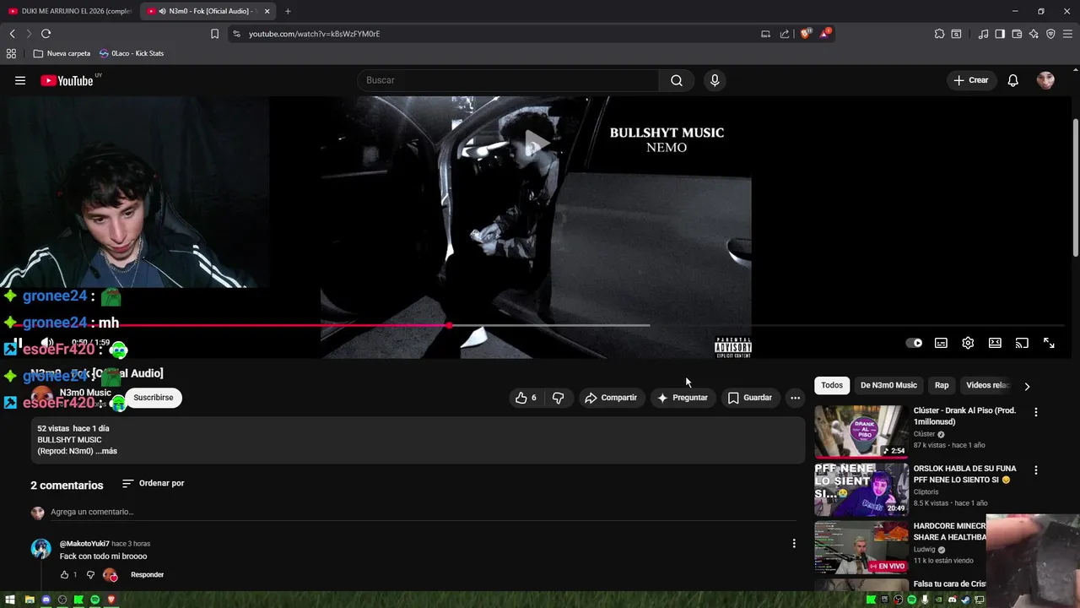1080x608 pixels.
Task: Select the Videos relacionados chip
Action: (x=987, y=385)
